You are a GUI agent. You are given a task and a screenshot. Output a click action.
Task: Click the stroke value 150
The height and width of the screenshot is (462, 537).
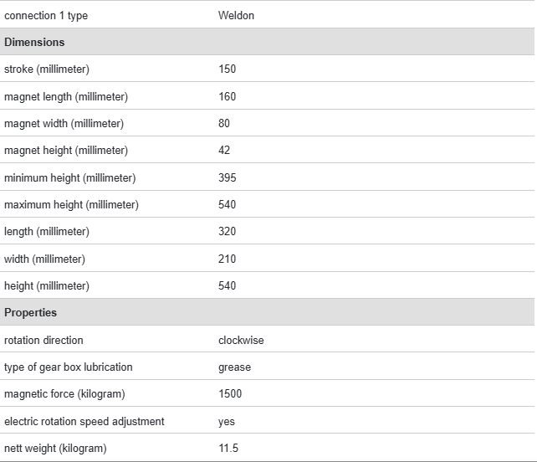click(x=228, y=69)
